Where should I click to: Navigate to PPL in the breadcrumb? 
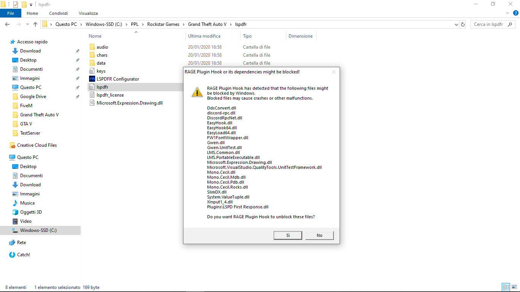click(135, 24)
